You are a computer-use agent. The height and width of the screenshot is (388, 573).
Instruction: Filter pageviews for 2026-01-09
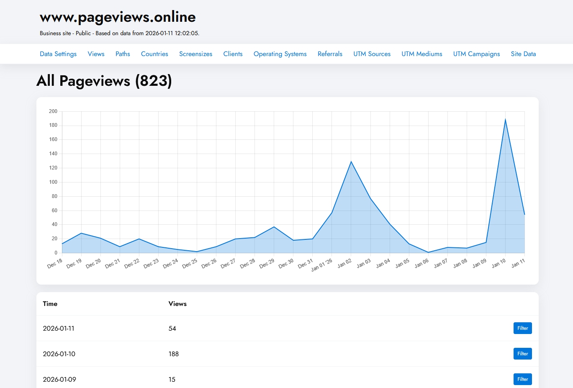click(522, 379)
